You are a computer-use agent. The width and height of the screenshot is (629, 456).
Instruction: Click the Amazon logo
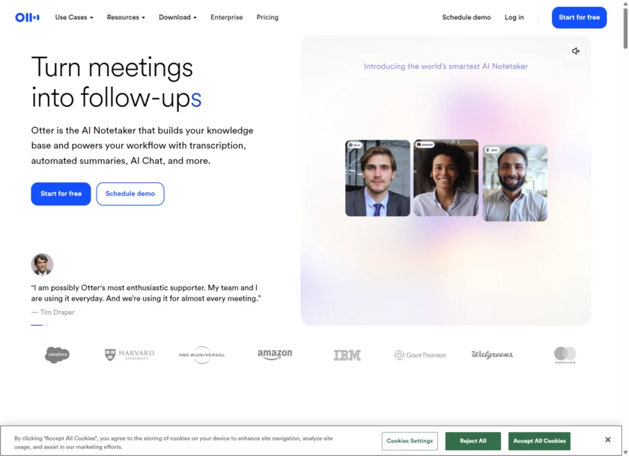(275, 355)
